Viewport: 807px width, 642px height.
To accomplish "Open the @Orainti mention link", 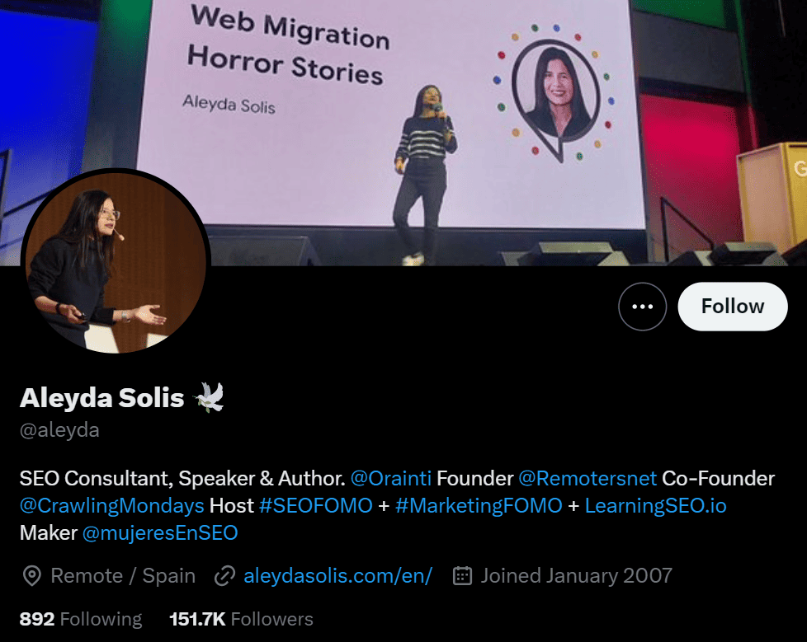I will coord(390,479).
